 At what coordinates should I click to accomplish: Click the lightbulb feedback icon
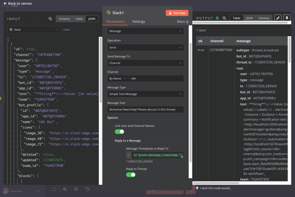coord(197,188)
